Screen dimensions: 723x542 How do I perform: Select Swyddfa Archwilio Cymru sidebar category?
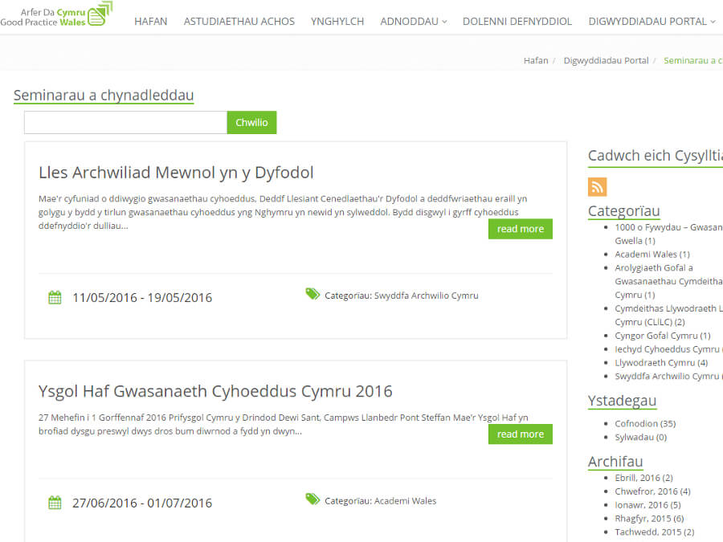click(x=668, y=376)
